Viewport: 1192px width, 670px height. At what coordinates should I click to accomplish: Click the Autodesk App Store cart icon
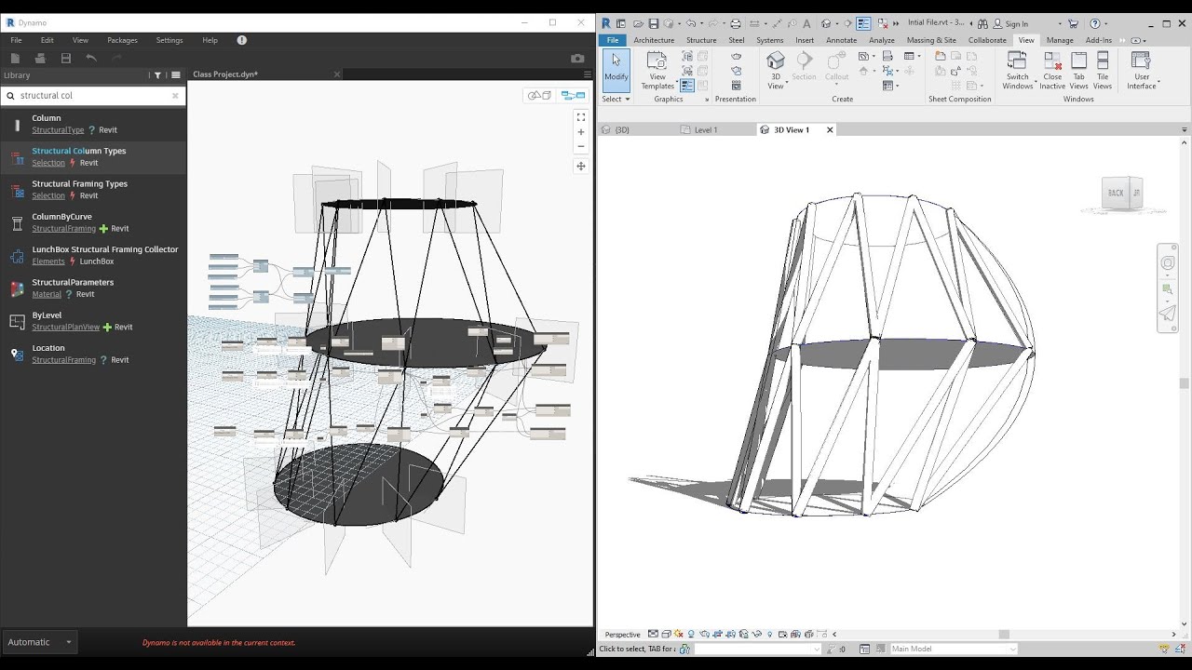tap(1073, 23)
